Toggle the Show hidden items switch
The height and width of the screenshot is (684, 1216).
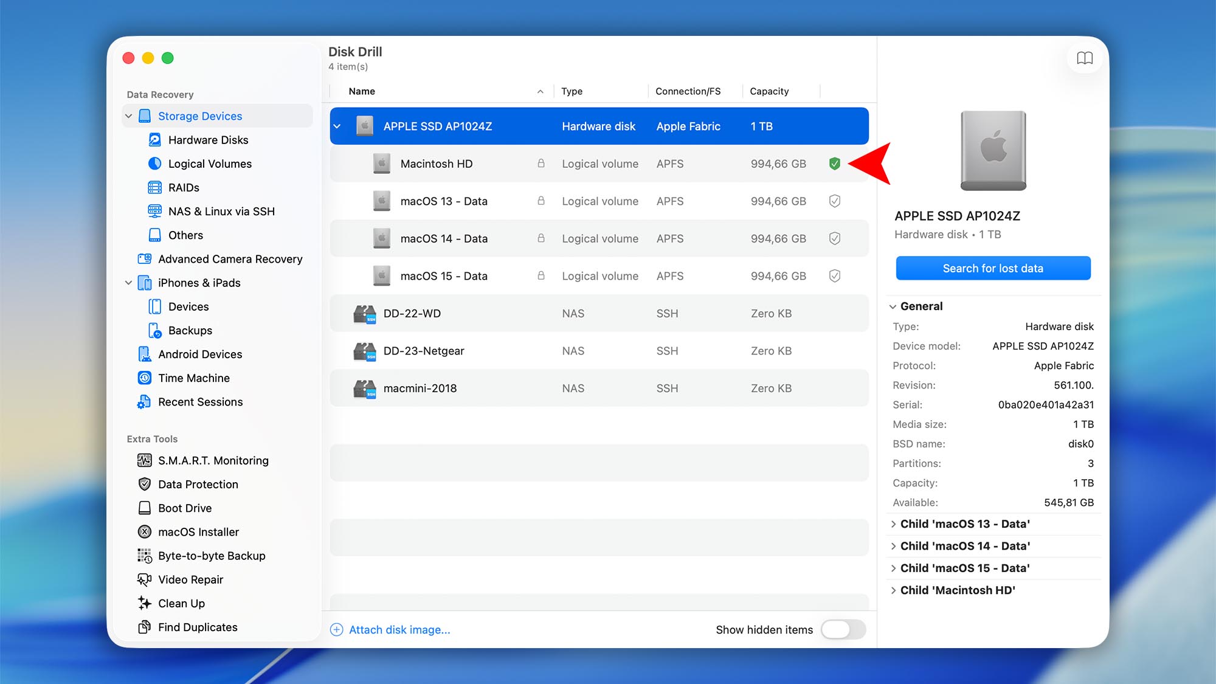[843, 629]
